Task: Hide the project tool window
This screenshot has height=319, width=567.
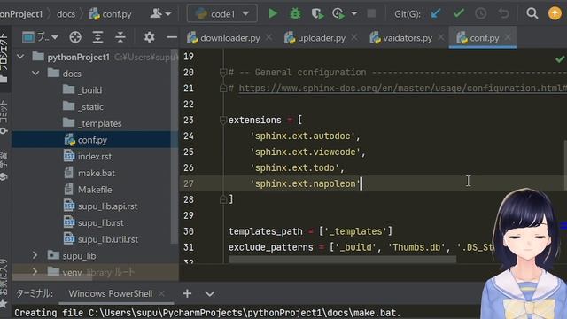Action: point(172,37)
